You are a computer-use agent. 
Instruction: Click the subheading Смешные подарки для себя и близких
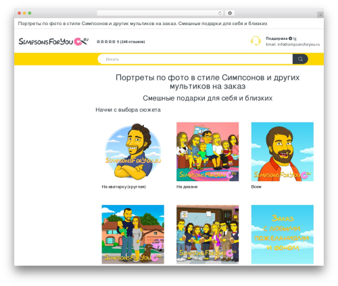point(208,98)
